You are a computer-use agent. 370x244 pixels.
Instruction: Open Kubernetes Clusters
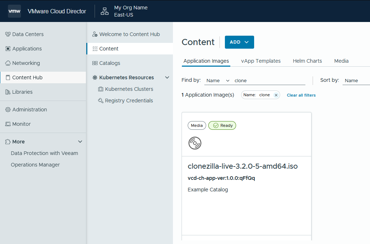(x=130, y=89)
